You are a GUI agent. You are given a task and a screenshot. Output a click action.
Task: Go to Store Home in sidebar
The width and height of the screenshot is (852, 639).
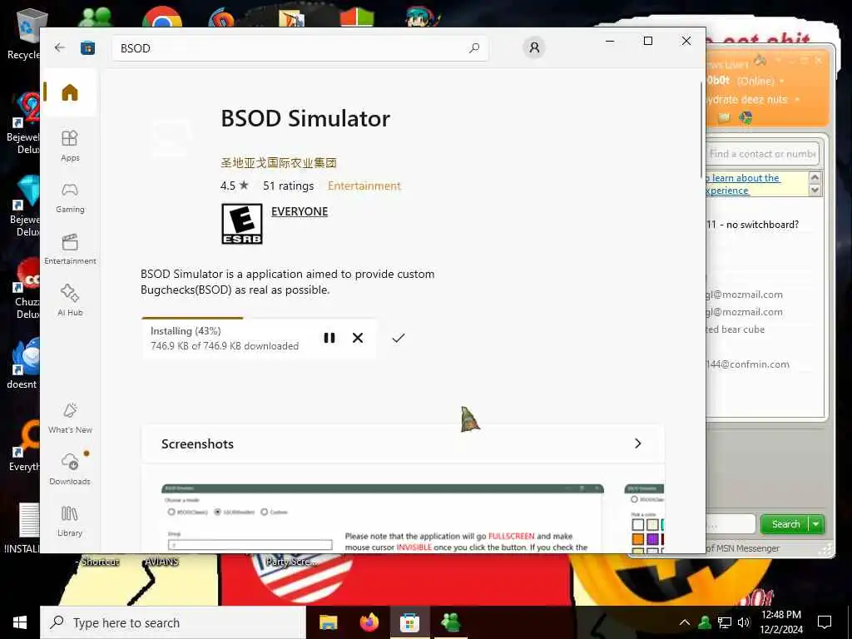(x=70, y=92)
